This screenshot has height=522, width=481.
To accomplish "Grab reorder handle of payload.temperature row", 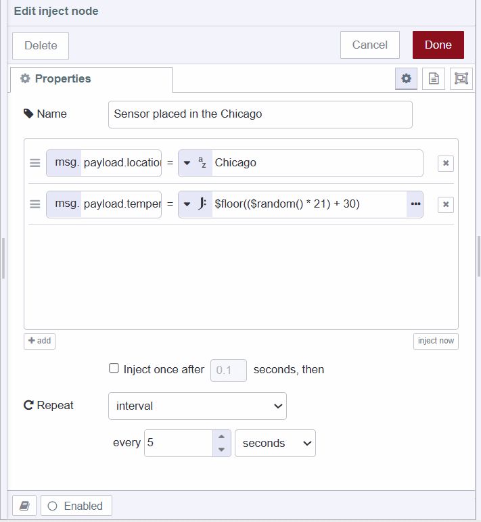I will [35, 204].
